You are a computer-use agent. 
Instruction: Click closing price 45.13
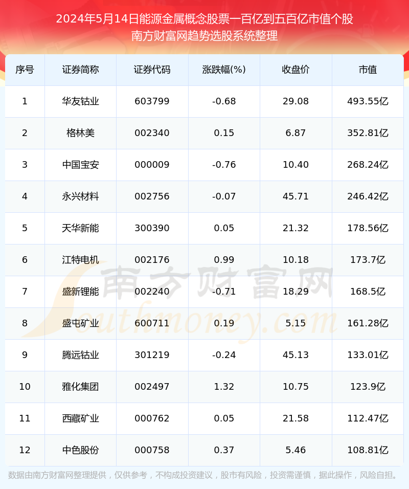click(x=296, y=355)
